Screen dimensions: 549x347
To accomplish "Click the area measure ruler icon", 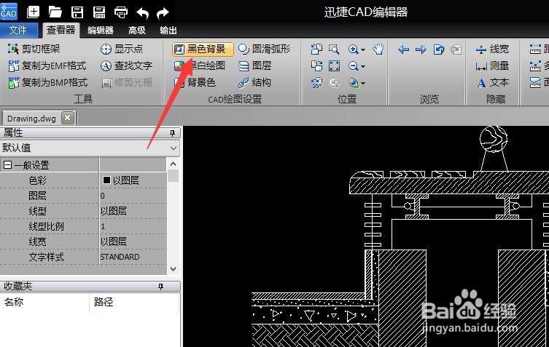I will point(536,82).
